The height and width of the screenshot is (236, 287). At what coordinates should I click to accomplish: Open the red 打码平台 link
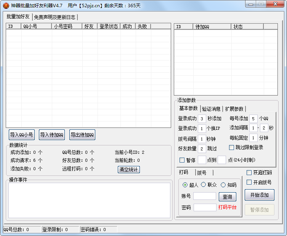click(227, 207)
